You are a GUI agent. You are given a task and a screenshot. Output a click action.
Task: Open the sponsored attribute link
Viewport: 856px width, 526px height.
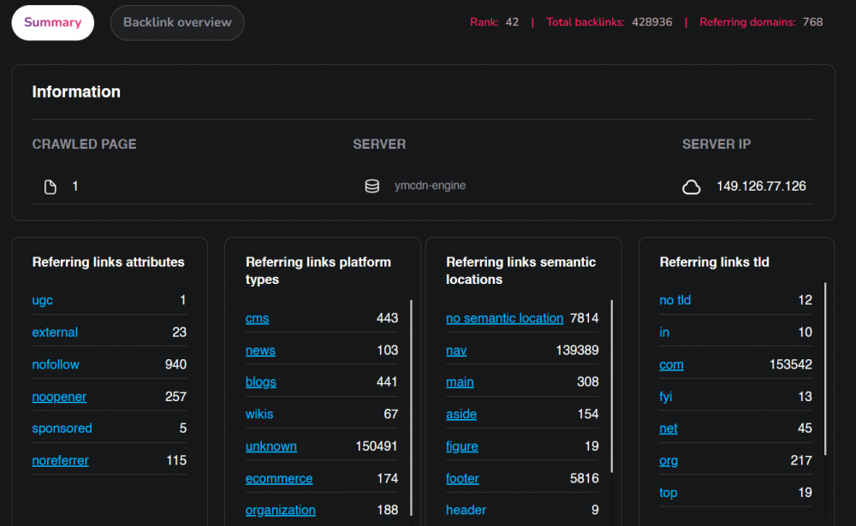pos(62,428)
